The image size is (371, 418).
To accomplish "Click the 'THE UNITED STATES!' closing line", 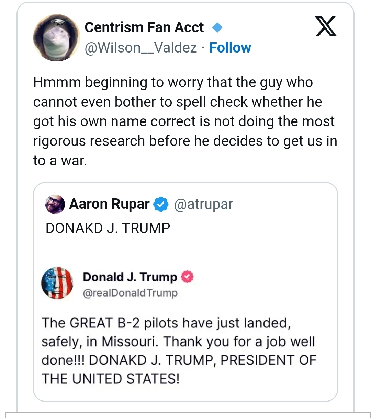I will pos(110,379).
